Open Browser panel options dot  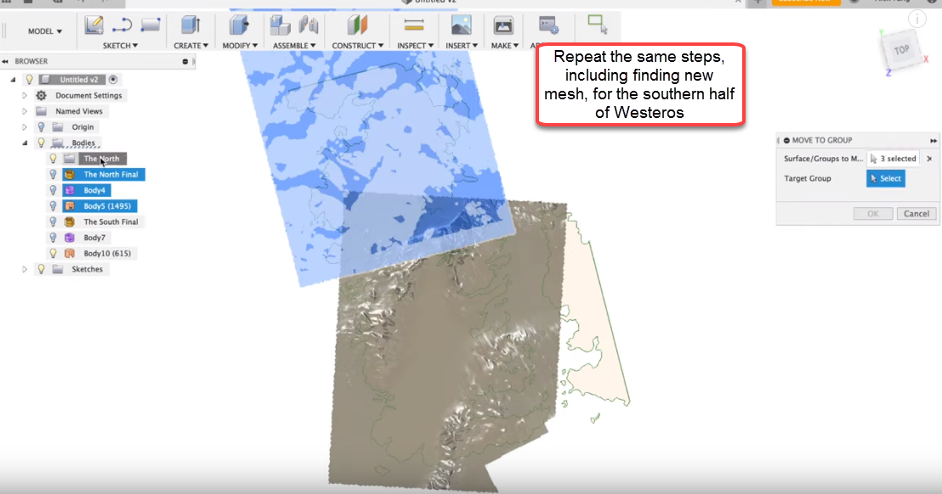pyautogui.click(x=185, y=61)
